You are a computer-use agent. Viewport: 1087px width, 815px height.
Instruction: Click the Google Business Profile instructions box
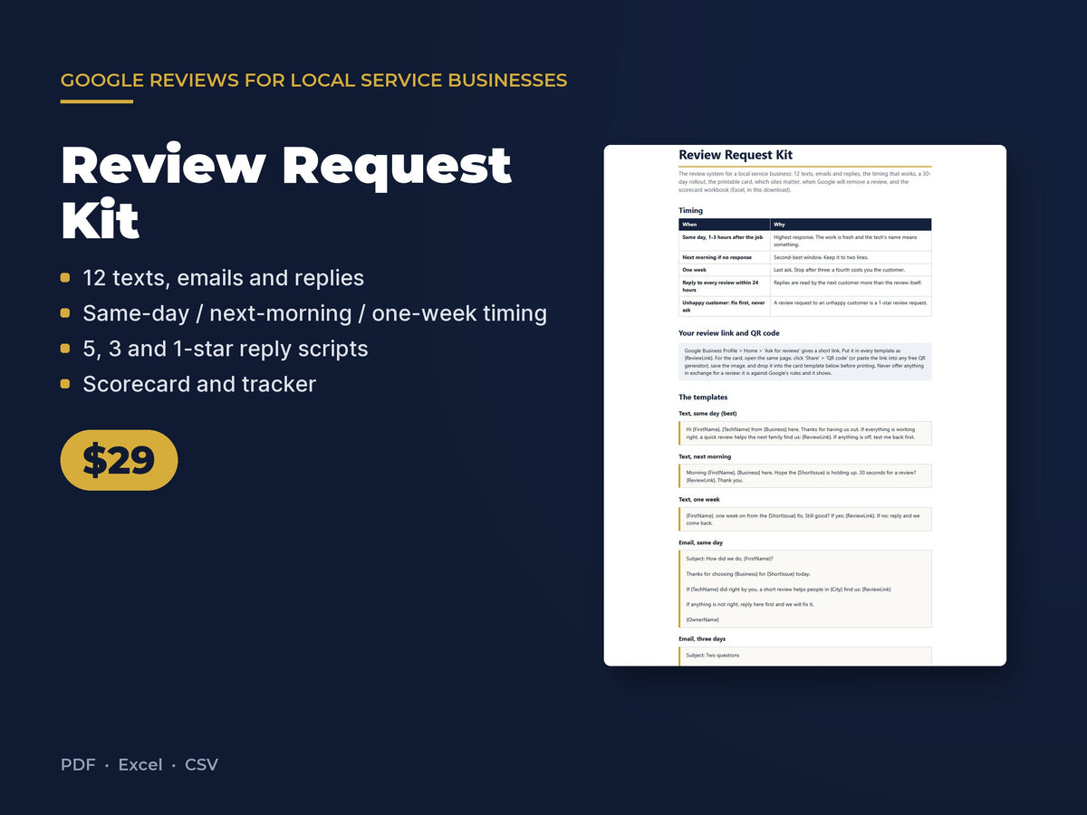pos(804,361)
